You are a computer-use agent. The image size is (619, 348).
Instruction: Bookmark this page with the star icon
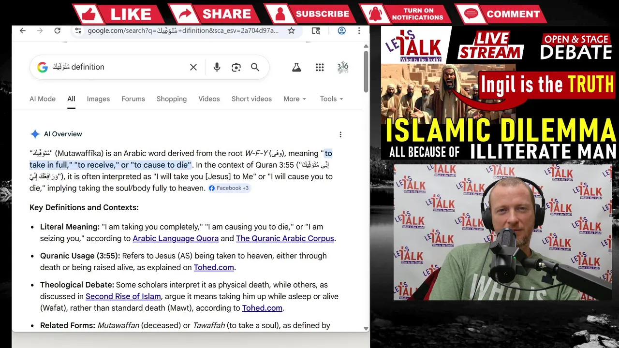pyautogui.click(x=292, y=30)
